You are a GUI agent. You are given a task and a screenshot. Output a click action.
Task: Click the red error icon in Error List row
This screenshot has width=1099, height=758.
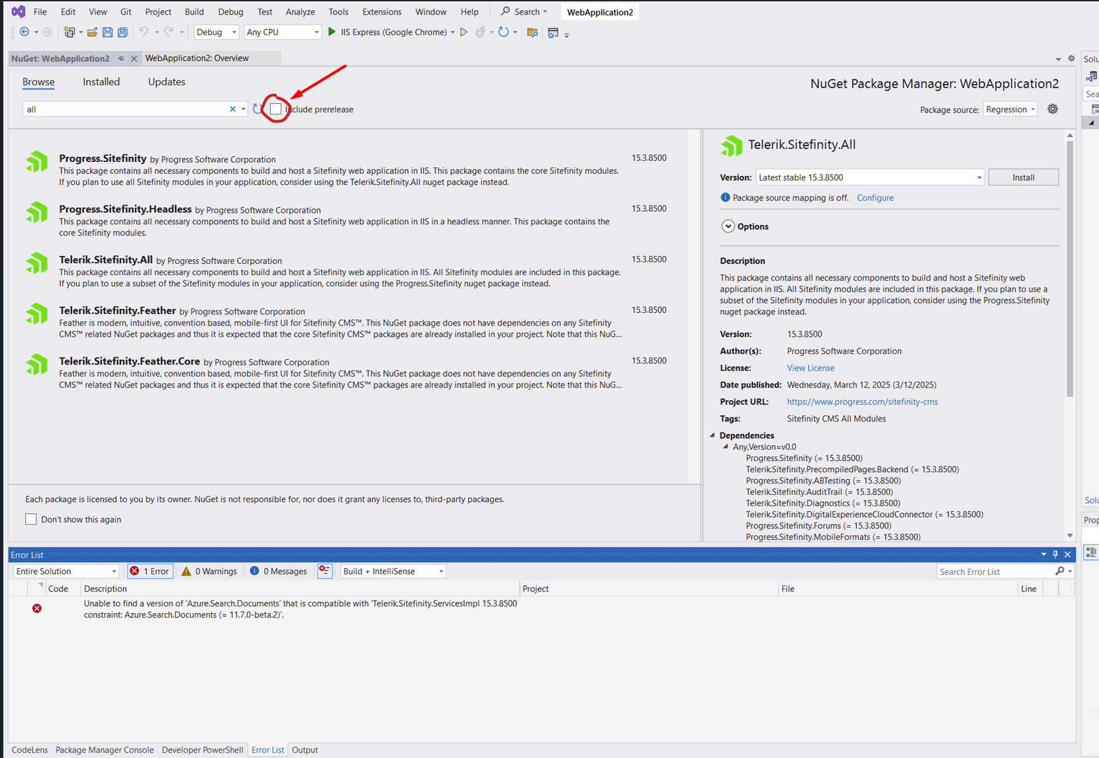click(36, 608)
